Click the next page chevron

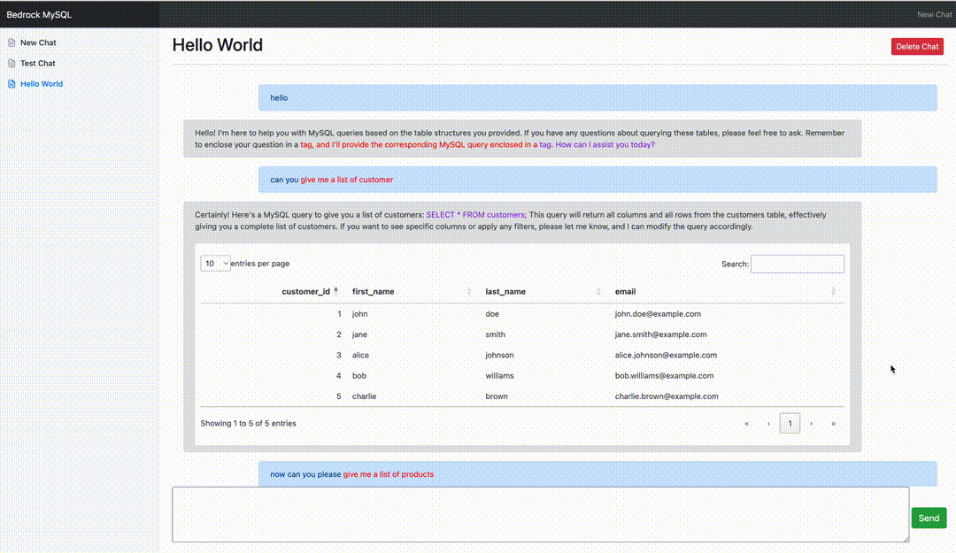[x=812, y=423]
